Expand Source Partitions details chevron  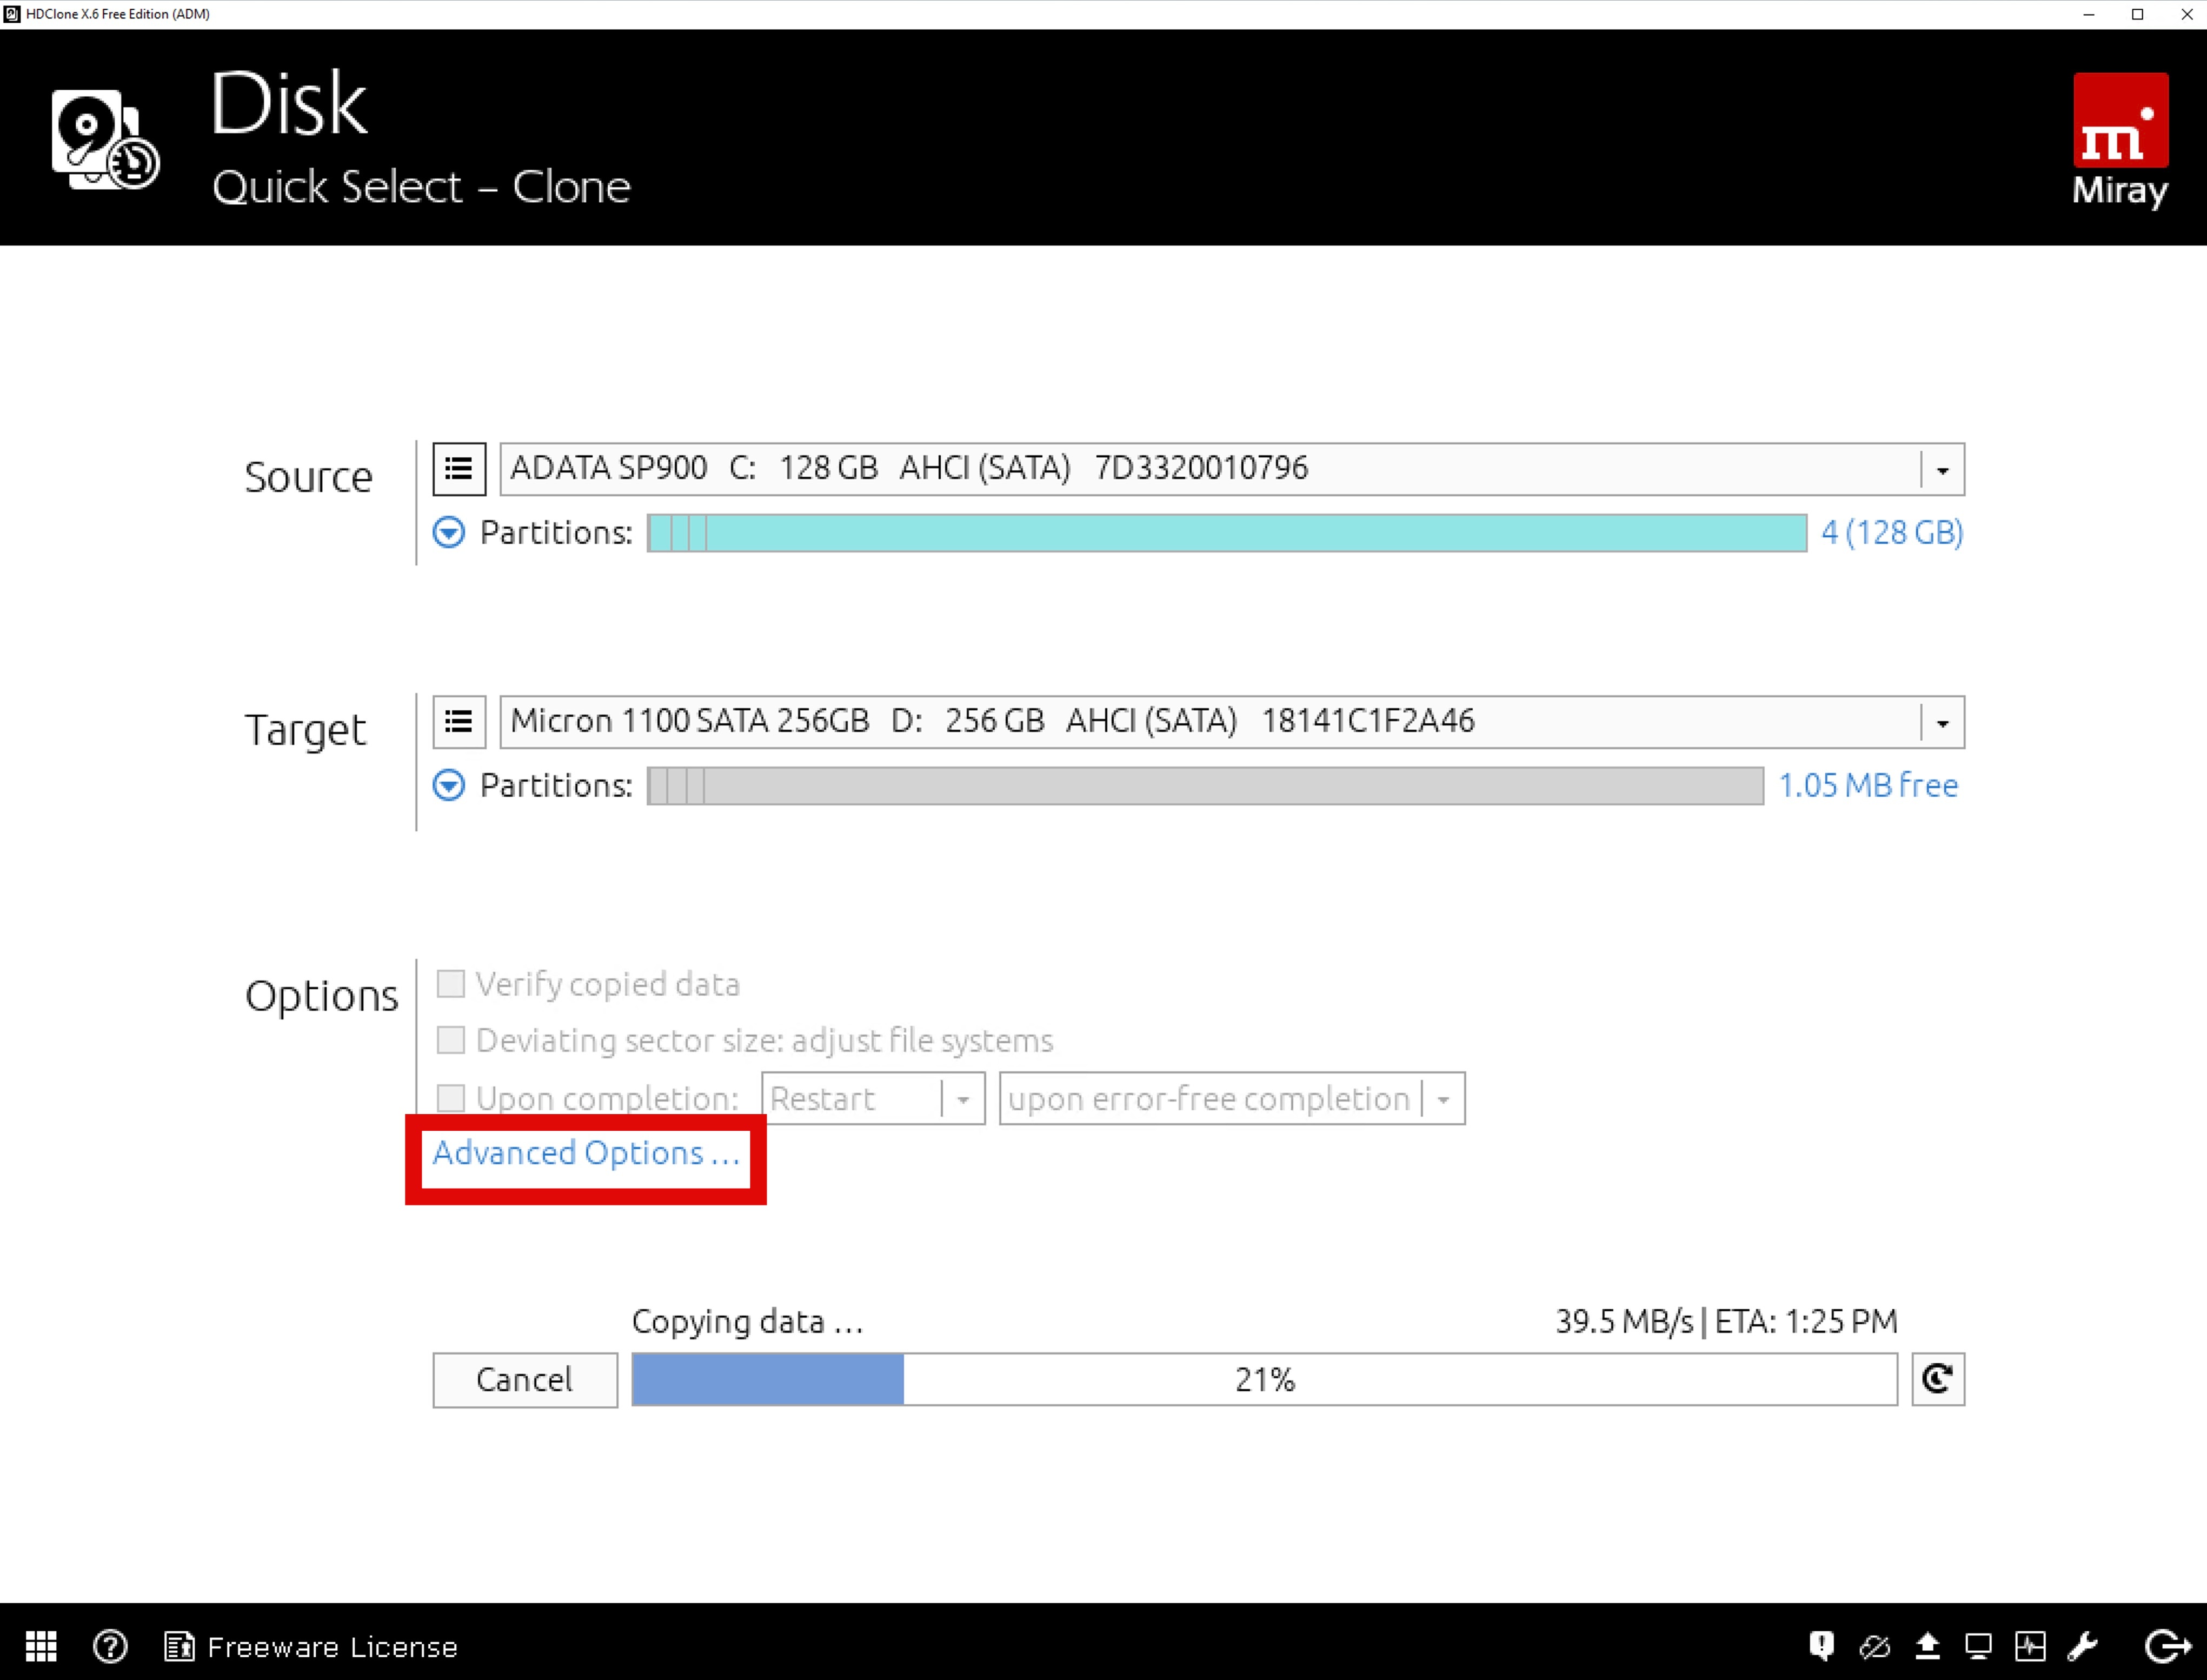[x=449, y=532]
